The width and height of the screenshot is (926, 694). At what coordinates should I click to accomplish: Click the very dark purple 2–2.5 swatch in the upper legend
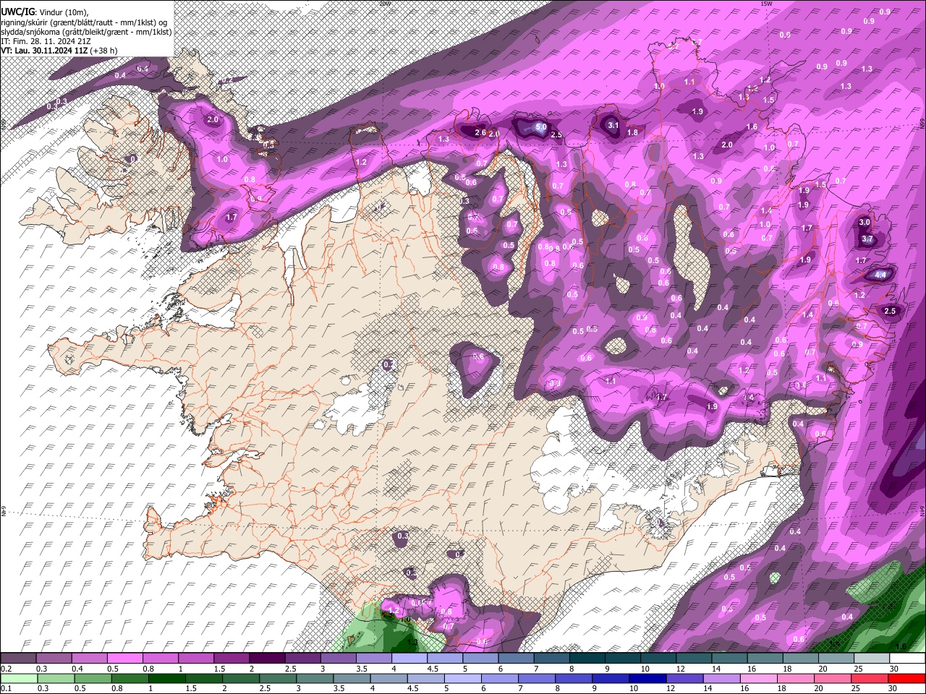pyautogui.click(x=267, y=659)
